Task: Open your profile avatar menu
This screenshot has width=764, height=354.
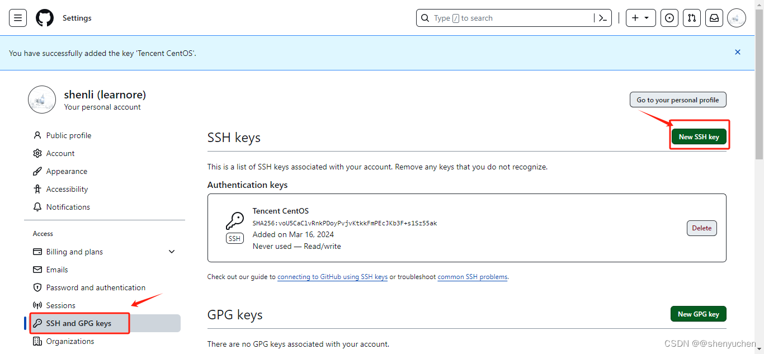Action: (x=736, y=17)
